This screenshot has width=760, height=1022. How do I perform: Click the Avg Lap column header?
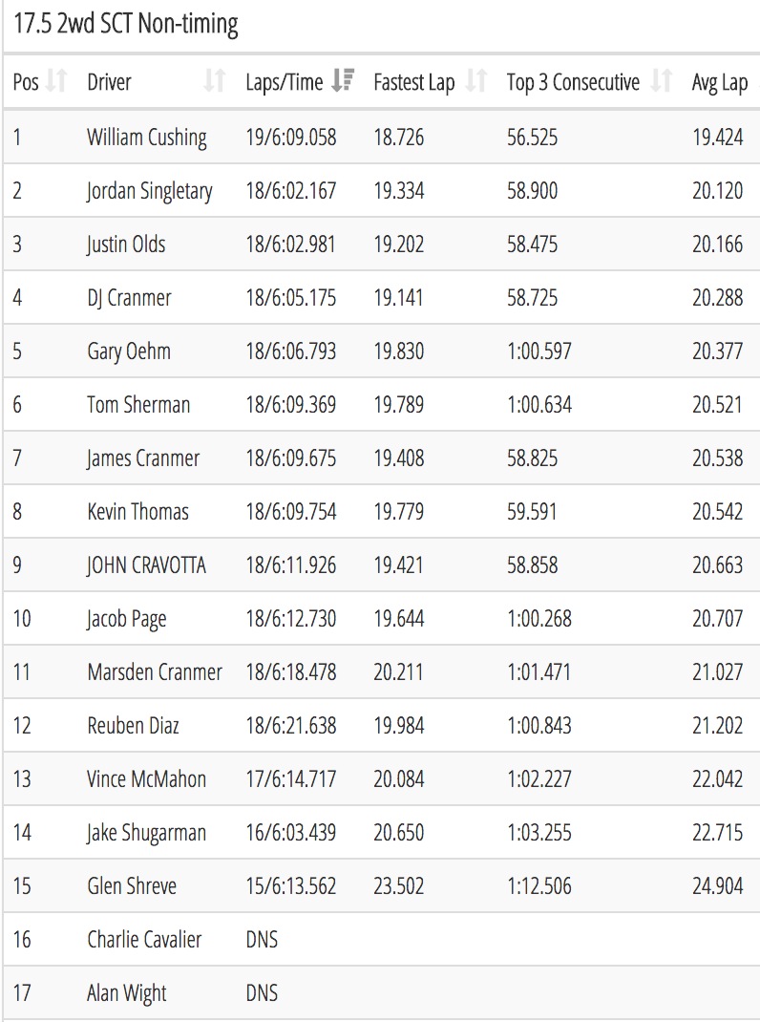720,83
